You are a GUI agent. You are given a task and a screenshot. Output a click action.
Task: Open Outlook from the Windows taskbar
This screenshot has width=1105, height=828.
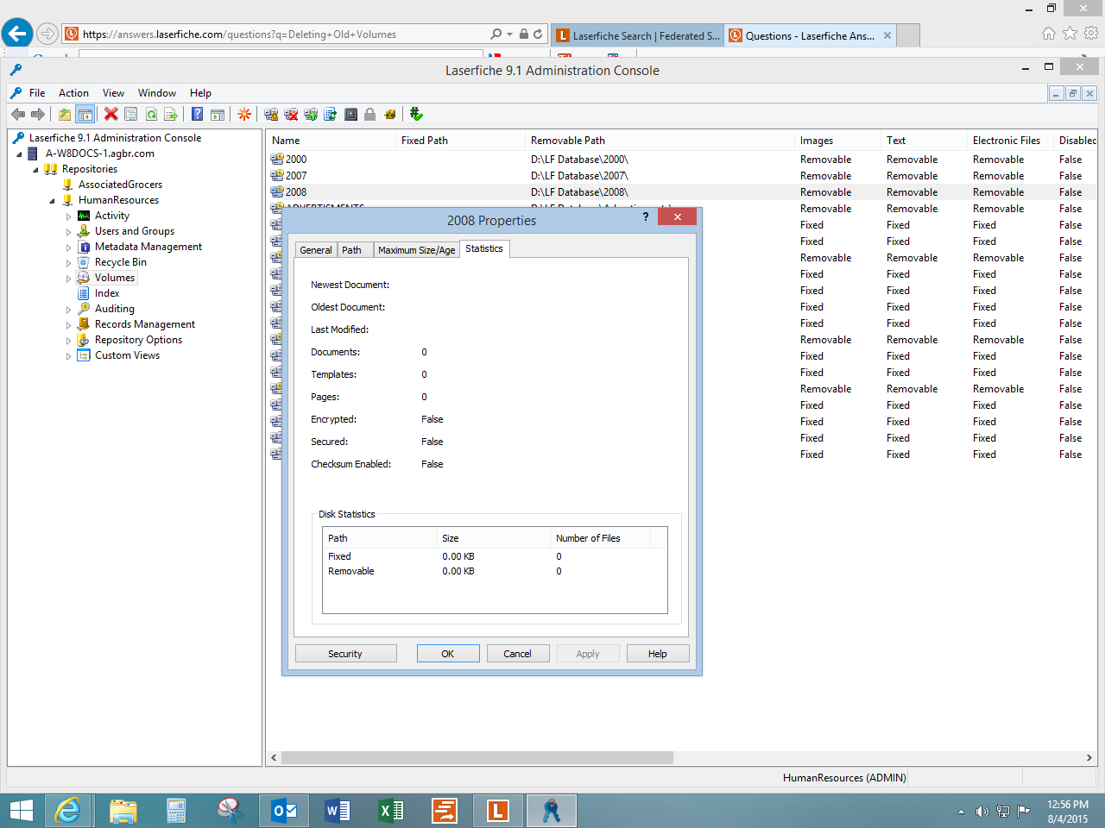[284, 811]
